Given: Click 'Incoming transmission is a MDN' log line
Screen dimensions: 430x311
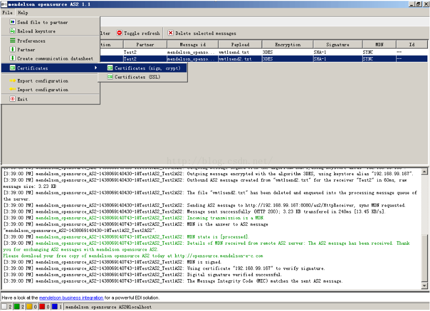Looking at the screenshot, I should pos(134,218).
